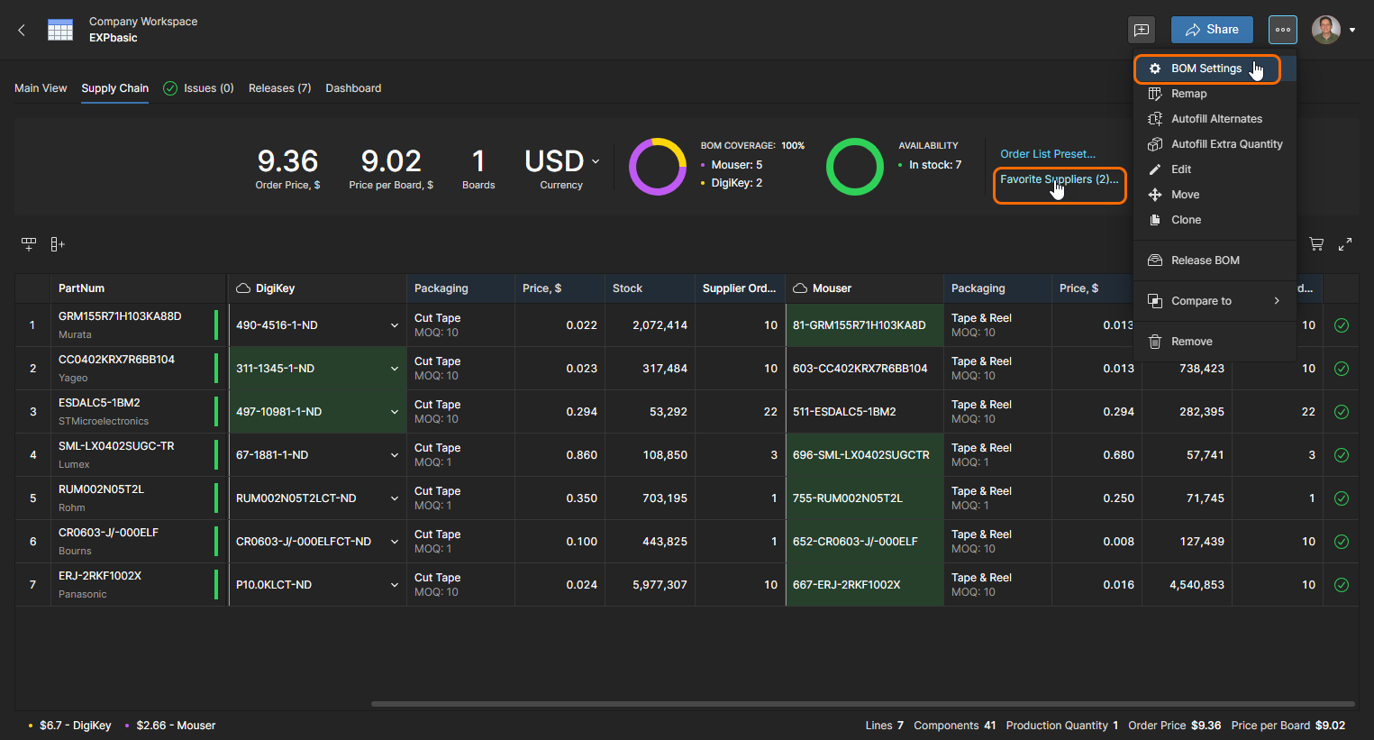
Task: Click the horizontal scrollbar under the table
Action: point(862,704)
